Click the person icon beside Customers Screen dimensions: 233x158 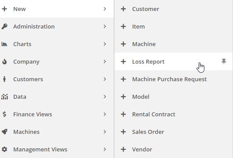coord(4,79)
